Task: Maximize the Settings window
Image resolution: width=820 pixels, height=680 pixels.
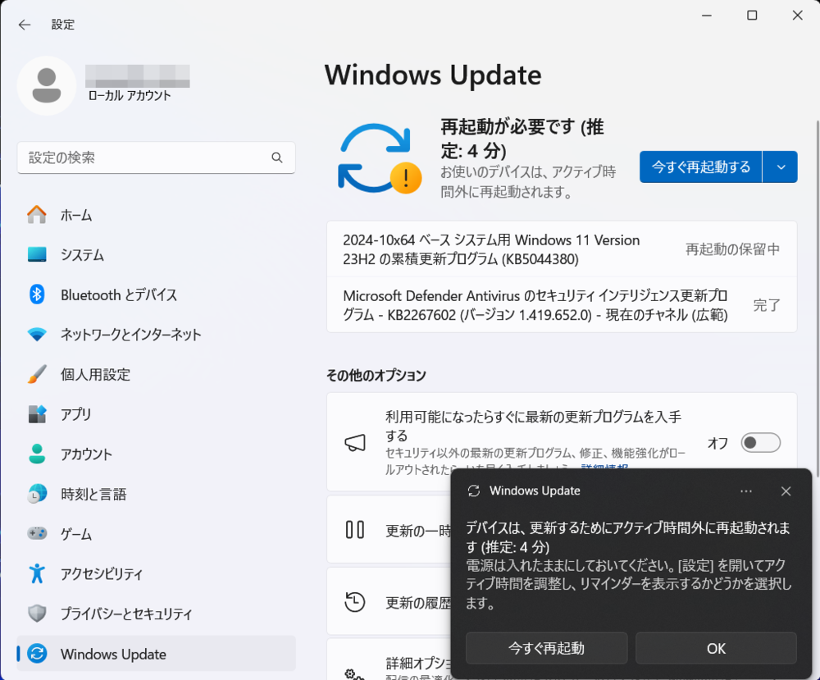Action: (x=752, y=16)
